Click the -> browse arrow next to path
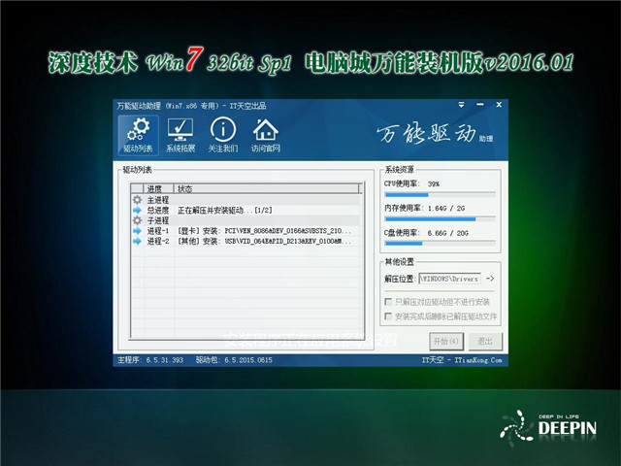 [490, 279]
